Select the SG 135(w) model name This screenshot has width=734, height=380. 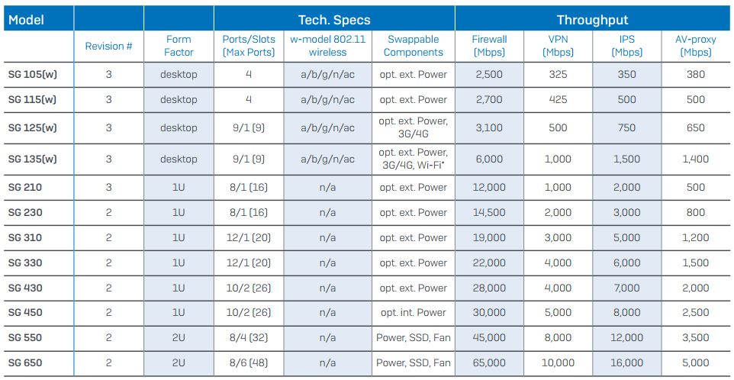[x=32, y=159]
